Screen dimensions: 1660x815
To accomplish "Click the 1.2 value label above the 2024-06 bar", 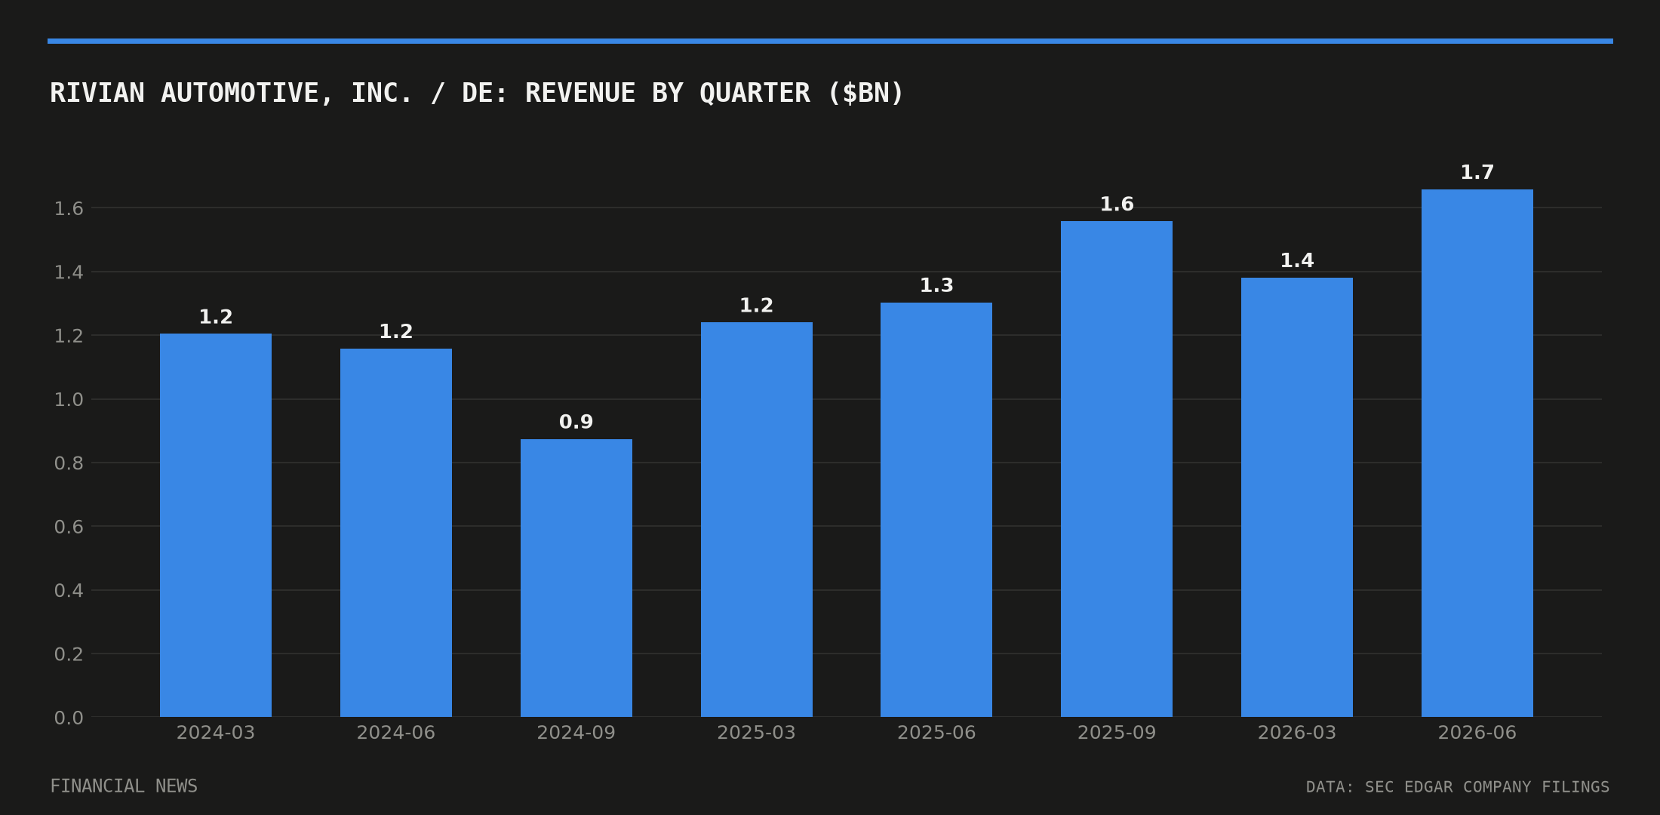I will 396,332.
